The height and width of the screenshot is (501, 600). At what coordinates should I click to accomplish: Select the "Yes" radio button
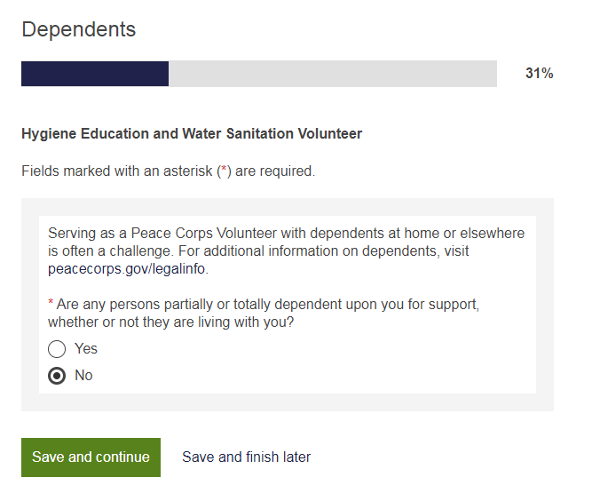coord(57,349)
